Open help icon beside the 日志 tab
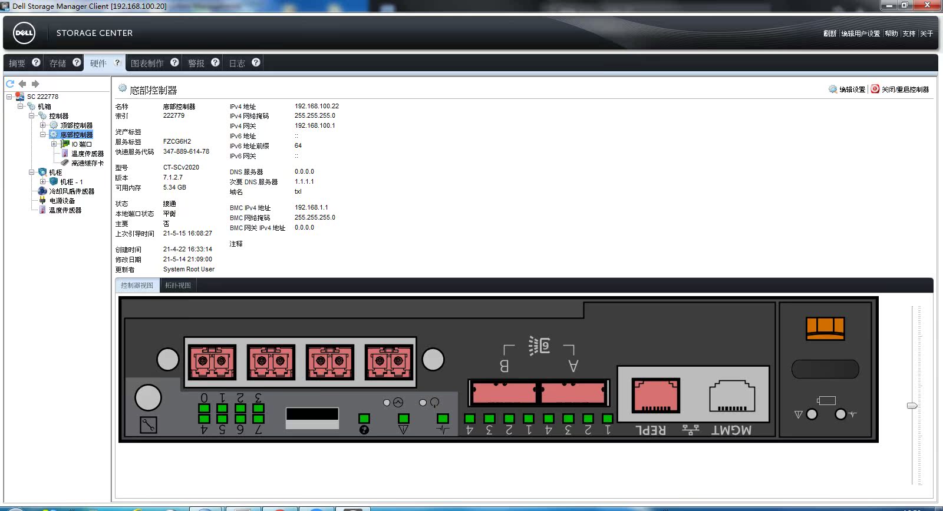This screenshot has height=511, width=943. [256, 62]
